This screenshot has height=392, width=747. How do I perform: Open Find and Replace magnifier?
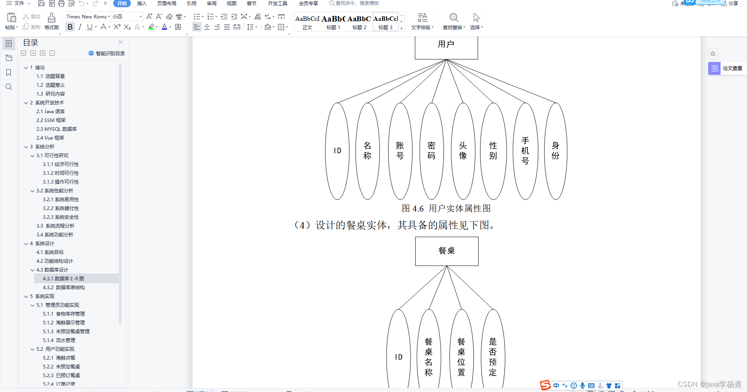tap(454, 18)
